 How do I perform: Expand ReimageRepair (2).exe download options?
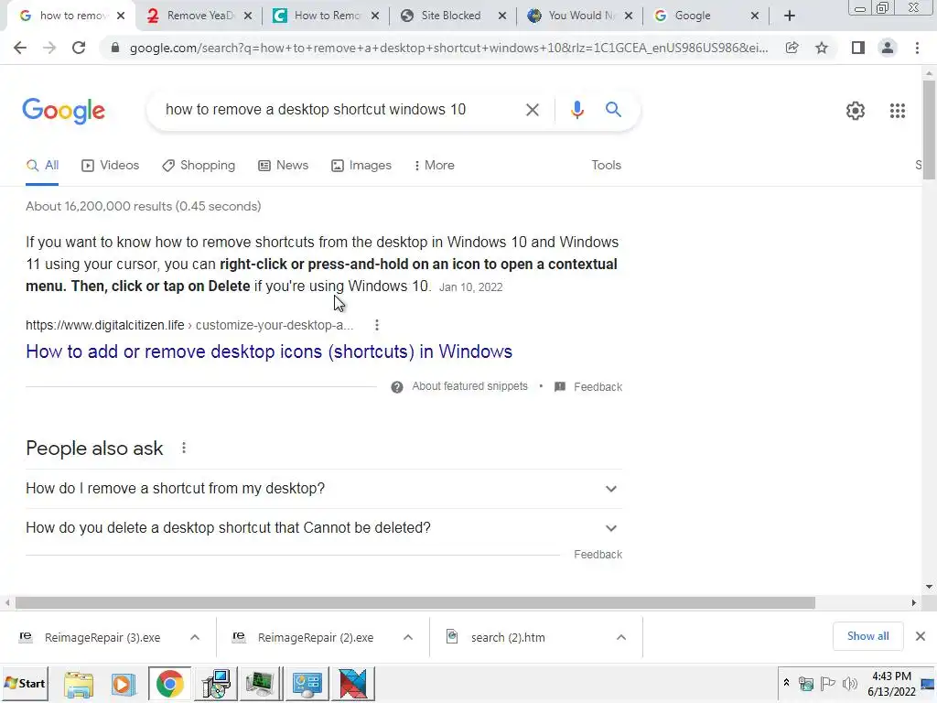point(408,637)
